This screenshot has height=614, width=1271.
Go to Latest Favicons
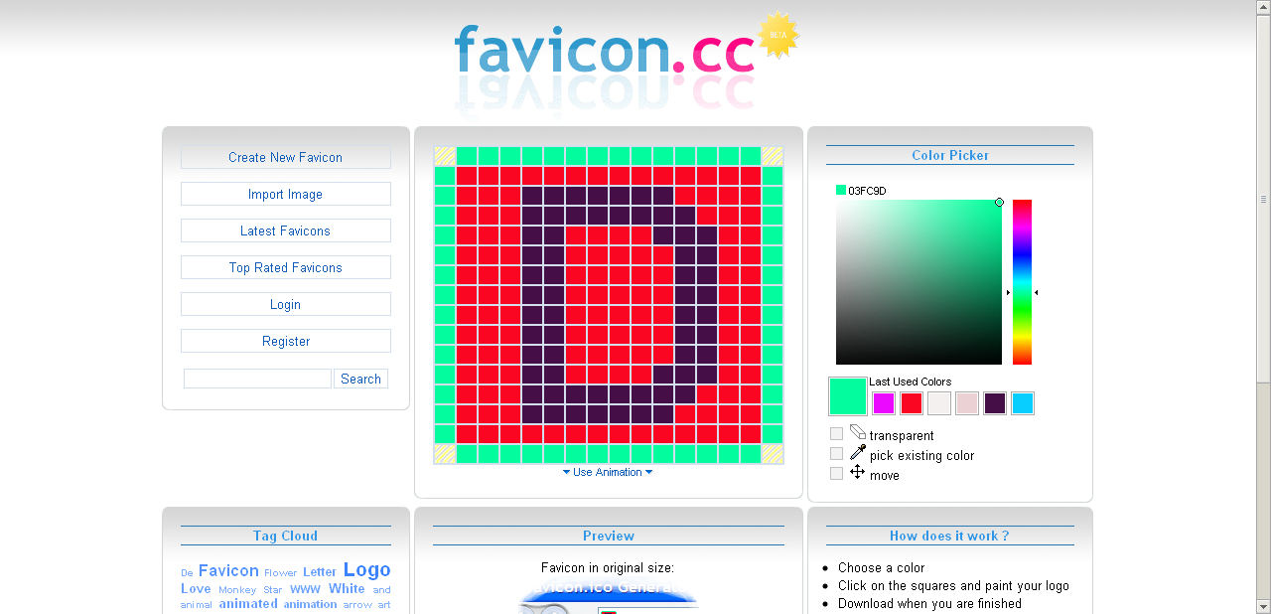(286, 230)
